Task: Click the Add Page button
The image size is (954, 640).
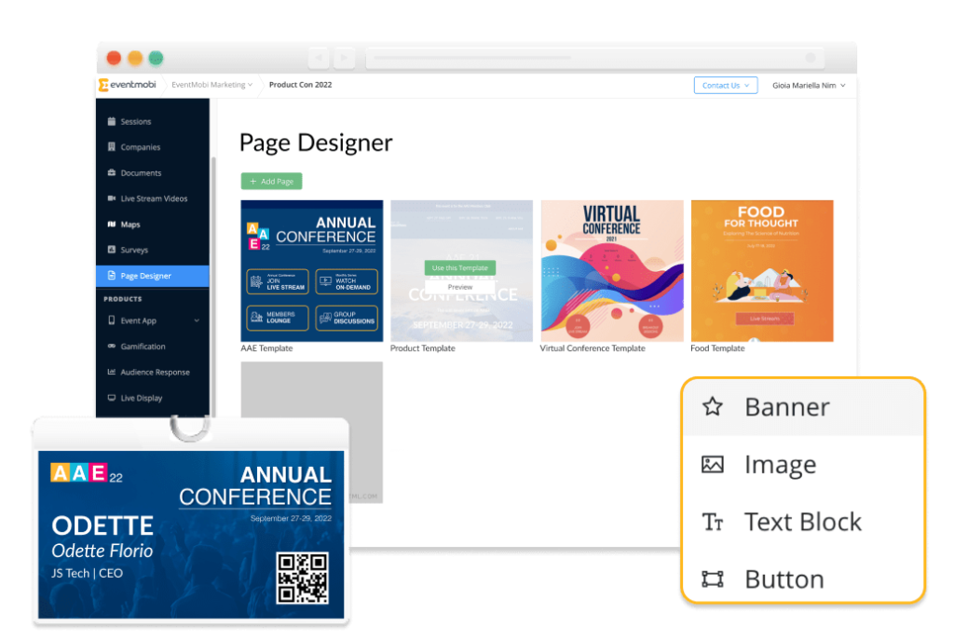Action: point(271,181)
